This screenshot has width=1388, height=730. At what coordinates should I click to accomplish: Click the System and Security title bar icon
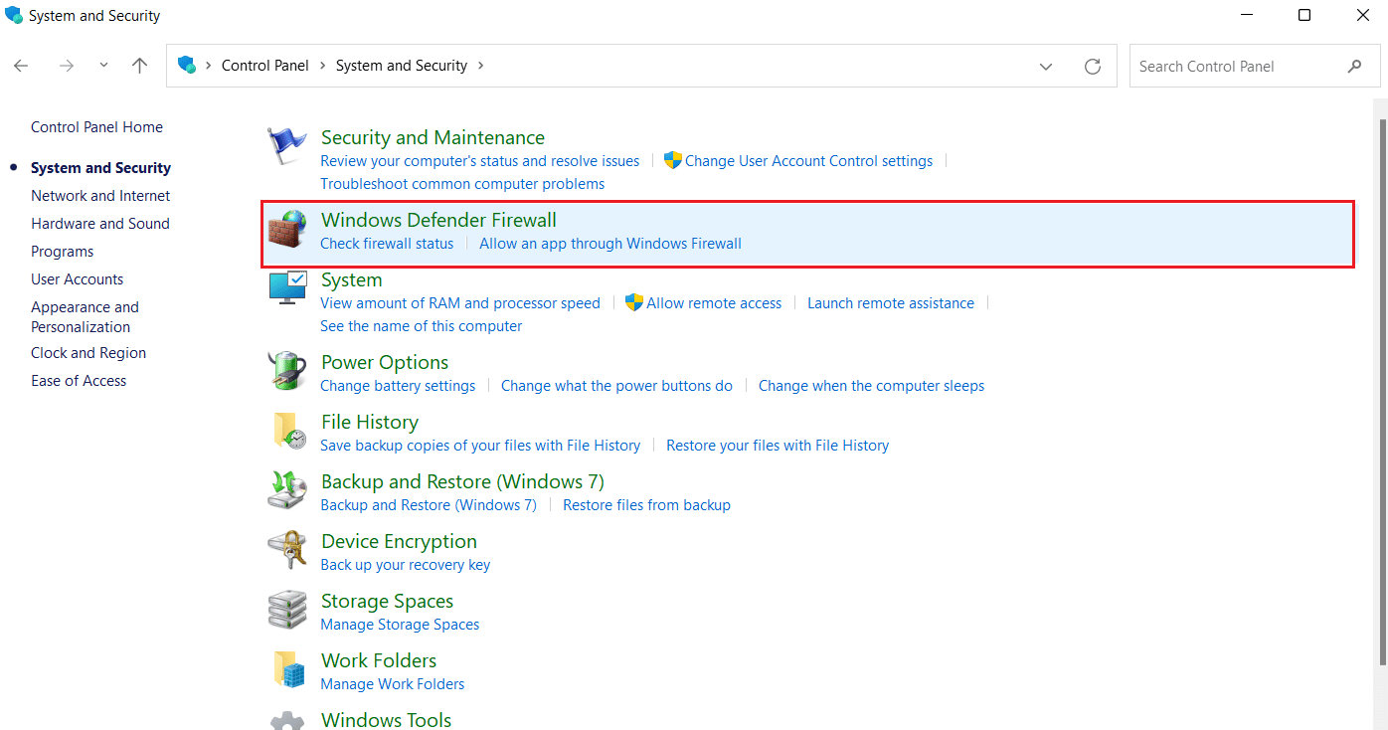(x=14, y=15)
